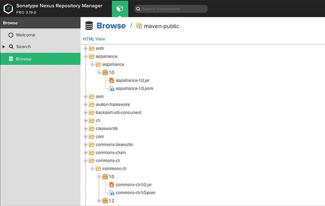The image size is (325, 206).
Task: Click the classworlds folder icon
Action: click(92, 128)
